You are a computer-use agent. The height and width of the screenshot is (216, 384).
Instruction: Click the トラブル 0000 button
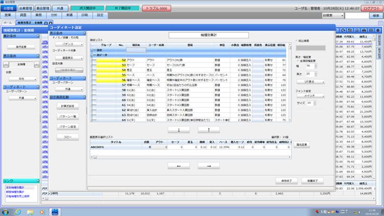(x=157, y=8)
